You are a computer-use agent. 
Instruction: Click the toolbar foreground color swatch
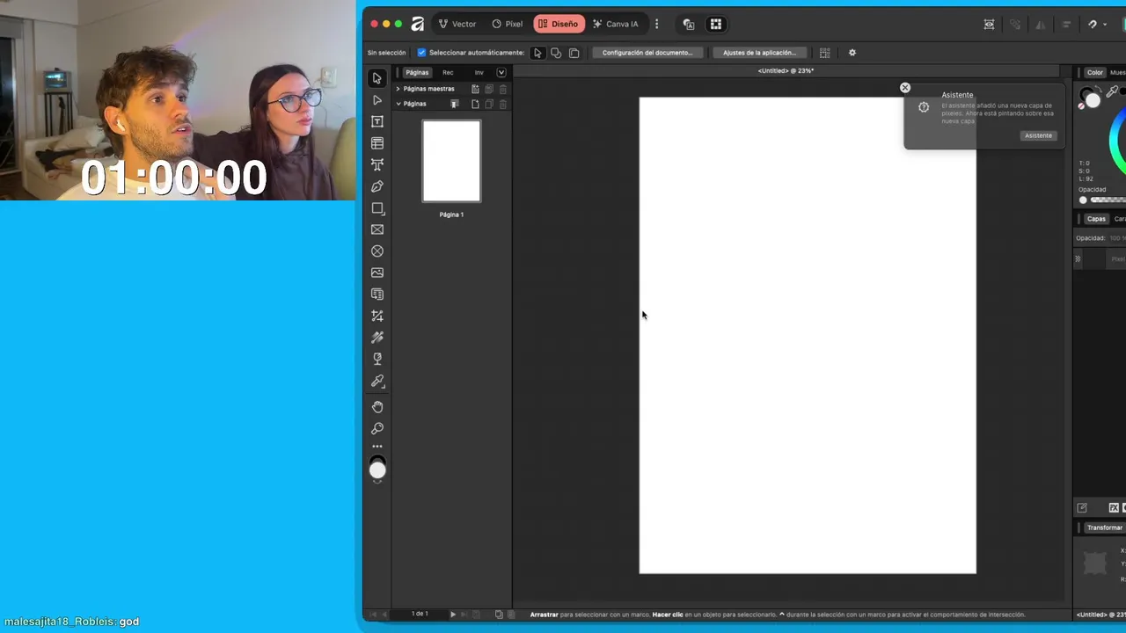pos(377,471)
